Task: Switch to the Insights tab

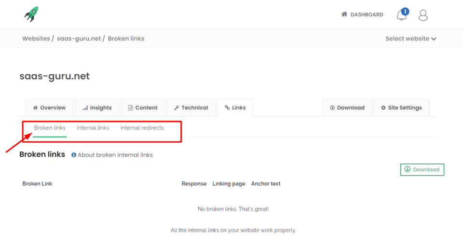Action: (x=97, y=108)
